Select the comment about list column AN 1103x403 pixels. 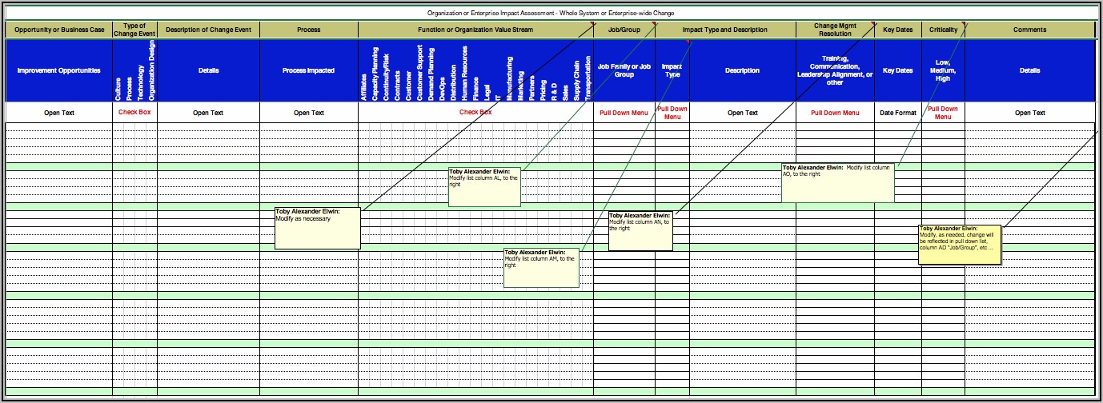coord(640,231)
